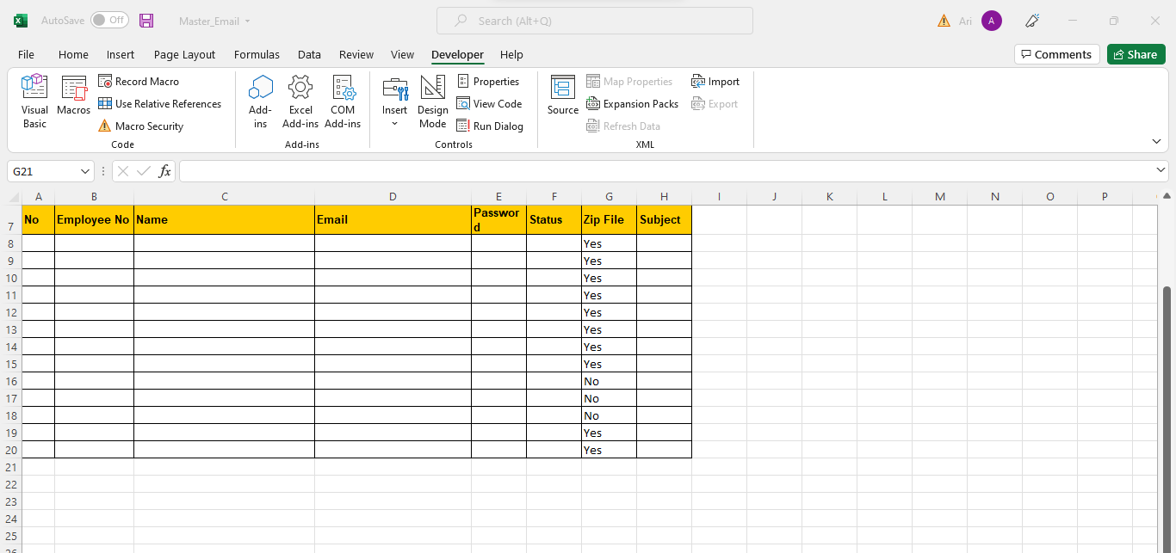Select the Yes value in row 8

(609, 243)
